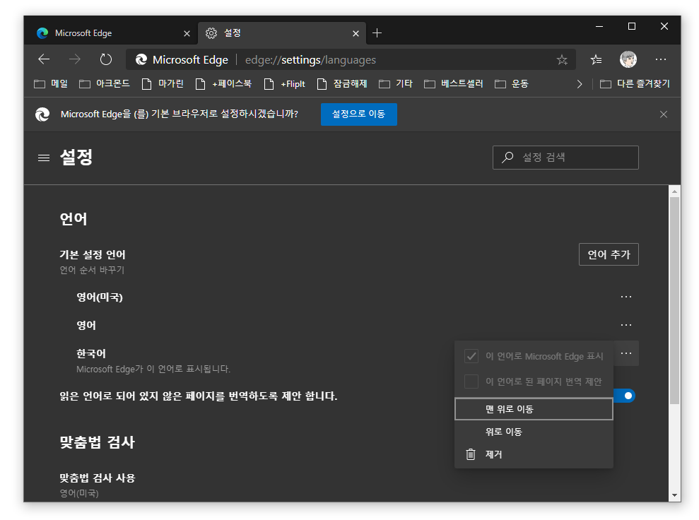Click the 언어 추가 button

[x=609, y=254]
